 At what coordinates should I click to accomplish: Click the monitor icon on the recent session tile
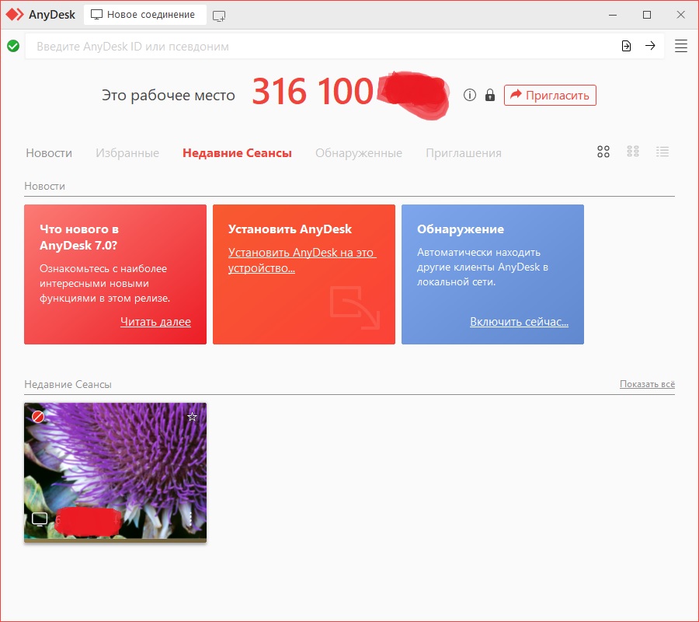pyautogui.click(x=40, y=519)
